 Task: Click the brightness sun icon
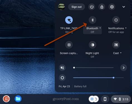[62, 78]
